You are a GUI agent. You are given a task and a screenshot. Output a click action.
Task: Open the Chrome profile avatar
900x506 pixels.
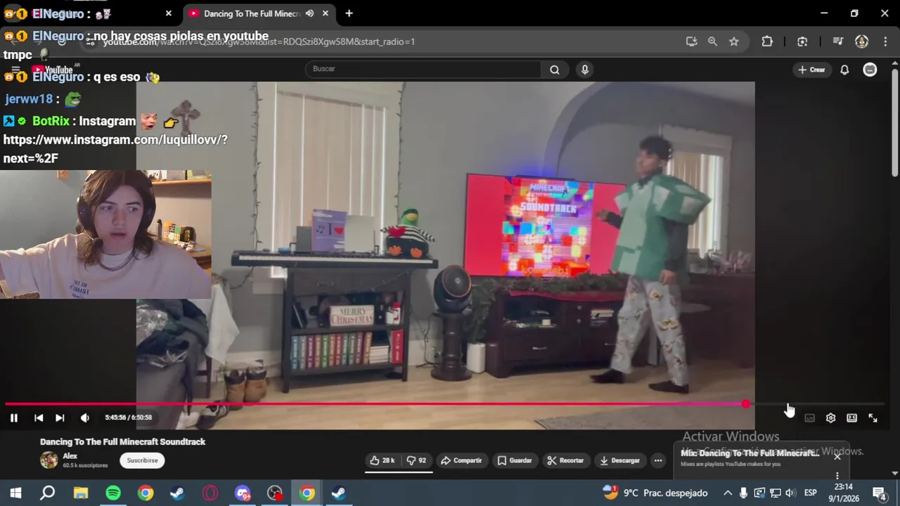point(861,41)
